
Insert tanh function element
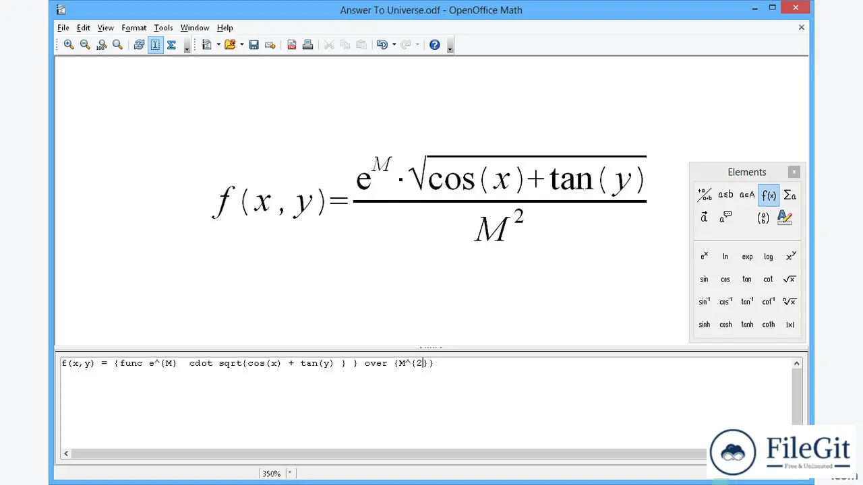[x=747, y=324]
